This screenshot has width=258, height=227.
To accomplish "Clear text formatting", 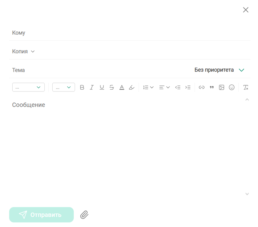I will [246, 87].
